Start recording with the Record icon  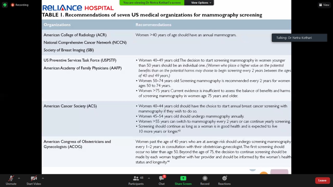[205, 180]
